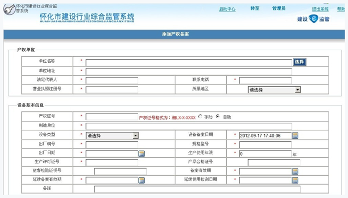Open calendar picker for 出厂日期
This screenshot has height=198, width=348.
141,153
